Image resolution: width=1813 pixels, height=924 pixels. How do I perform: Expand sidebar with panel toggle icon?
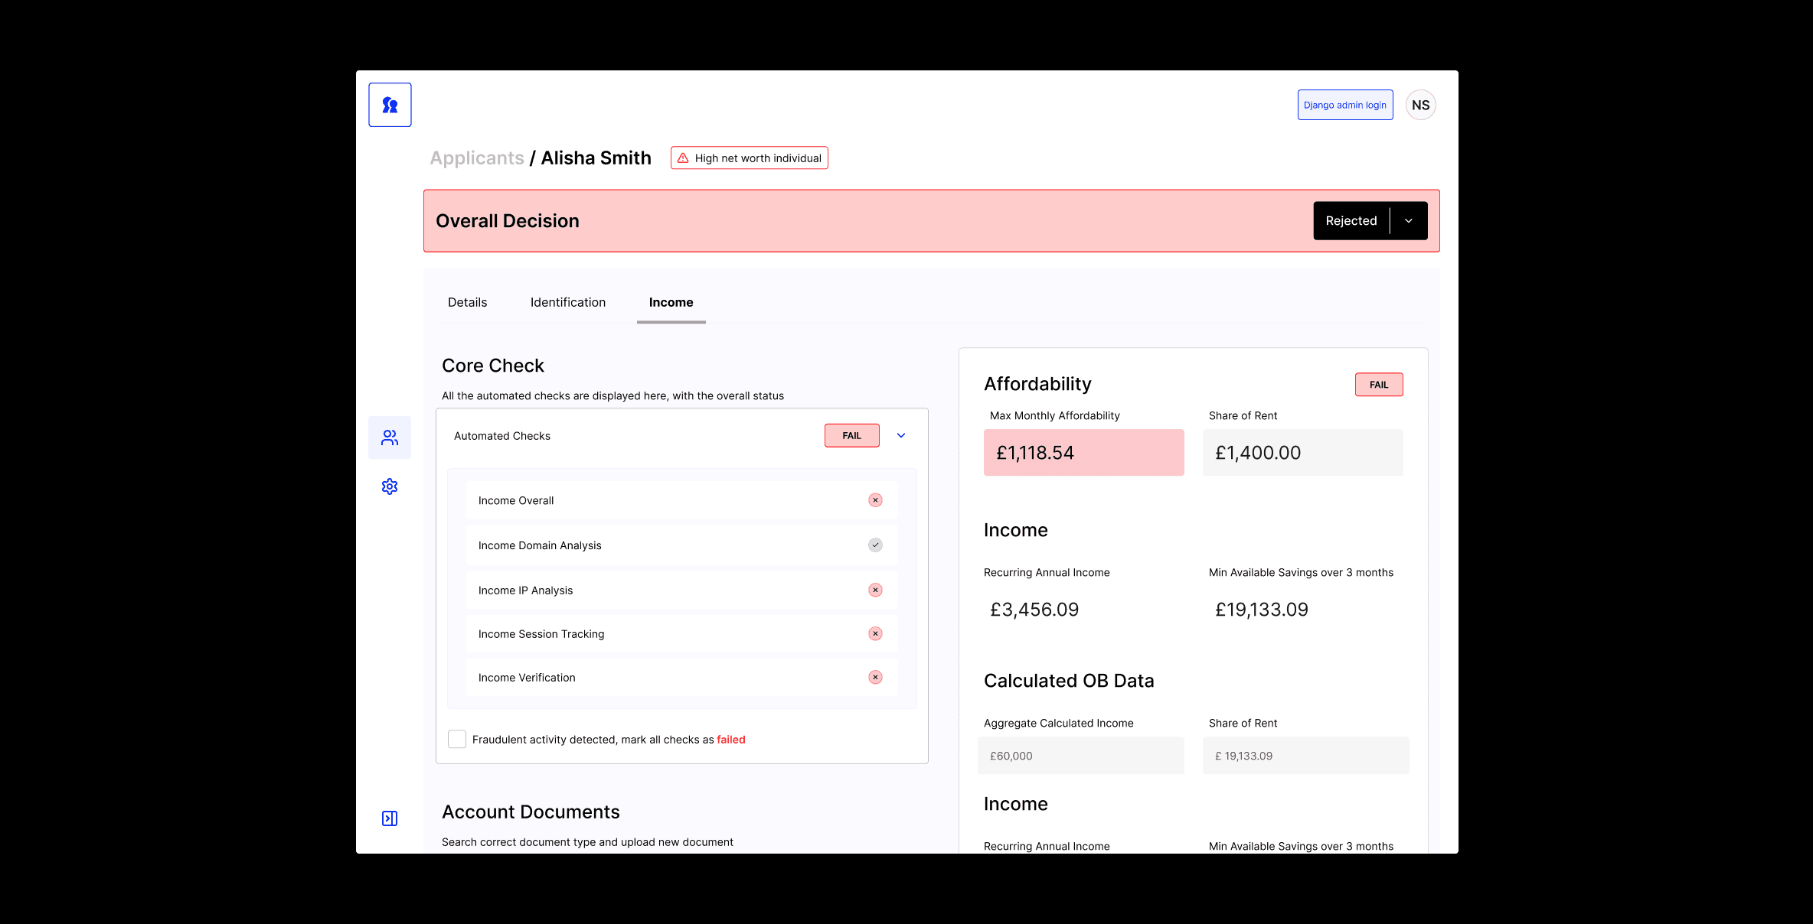coord(390,818)
